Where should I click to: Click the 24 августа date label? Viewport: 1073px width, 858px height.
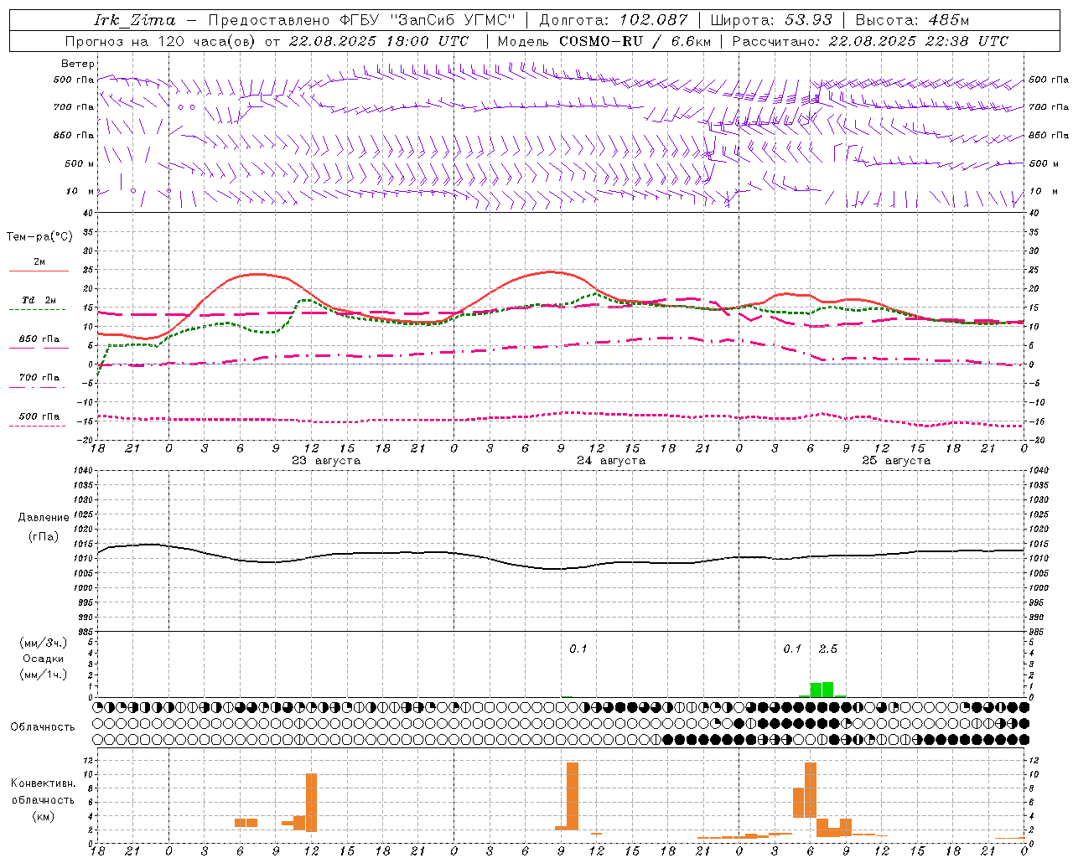point(611,461)
